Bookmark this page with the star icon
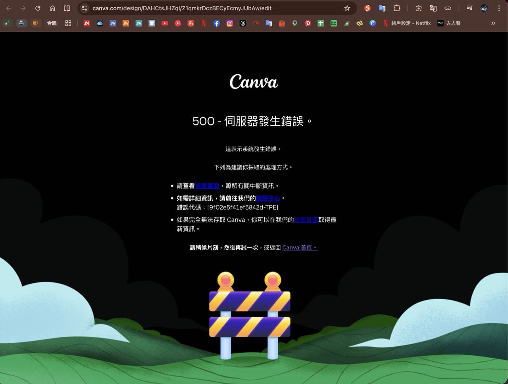This screenshot has width=508, height=384. coord(347,8)
